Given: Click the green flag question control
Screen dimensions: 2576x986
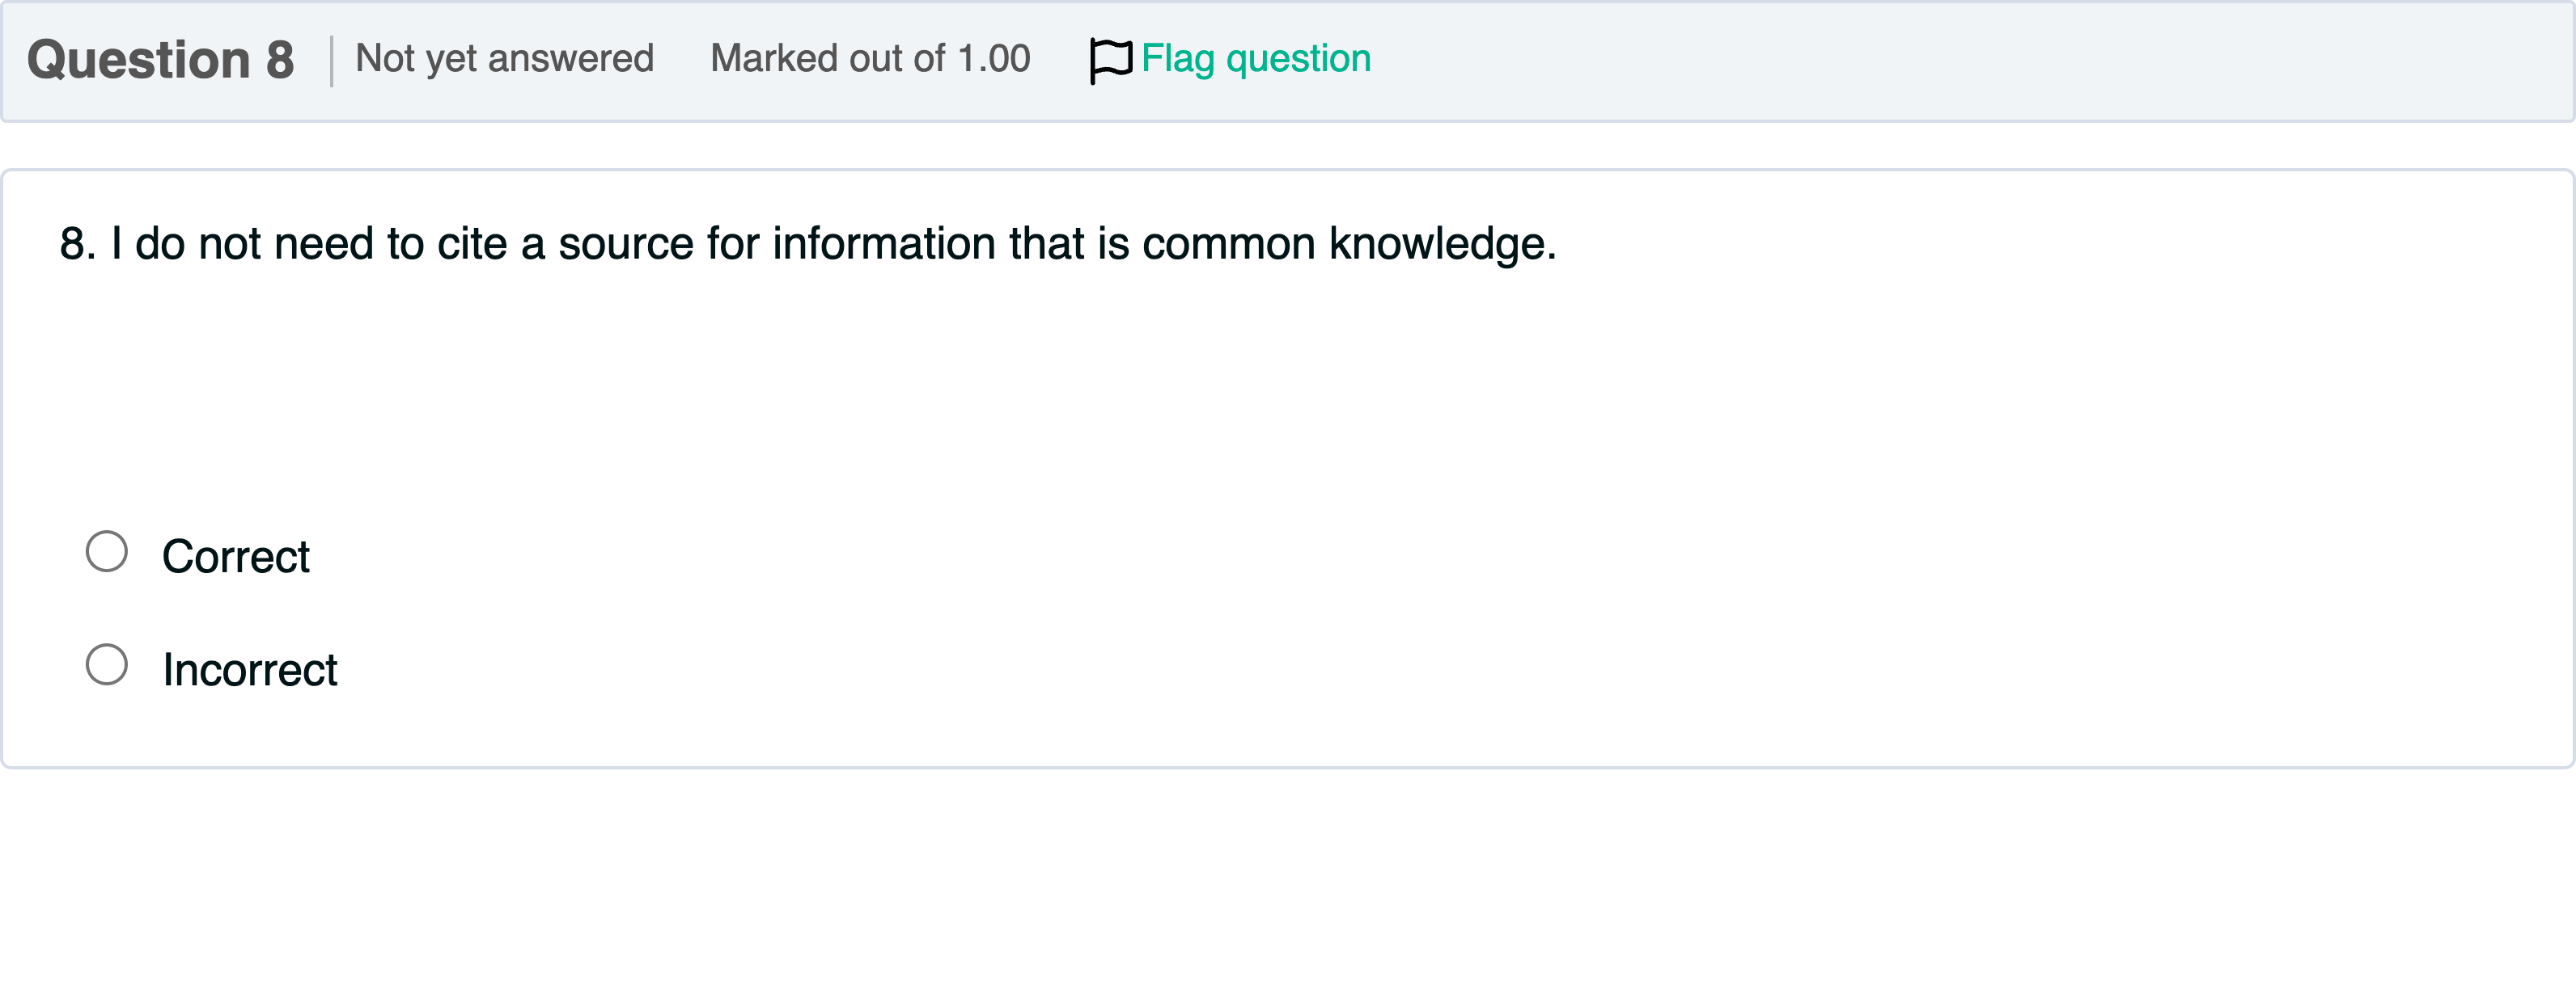Looking at the screenshot, I should tap(1230, 58).
